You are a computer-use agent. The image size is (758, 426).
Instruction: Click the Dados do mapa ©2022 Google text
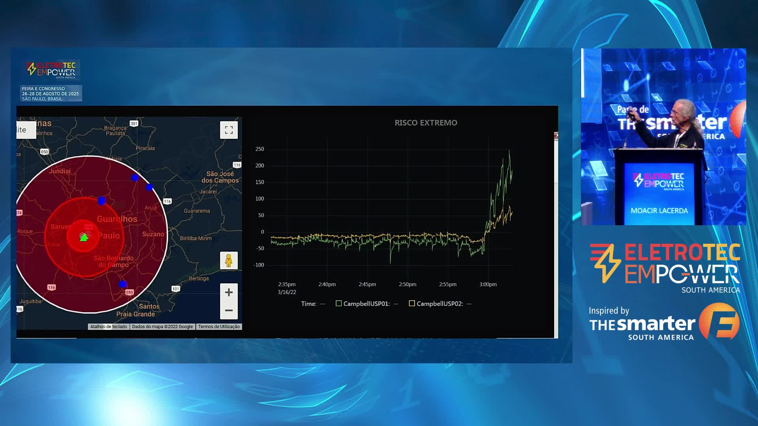tap(162, 327)
